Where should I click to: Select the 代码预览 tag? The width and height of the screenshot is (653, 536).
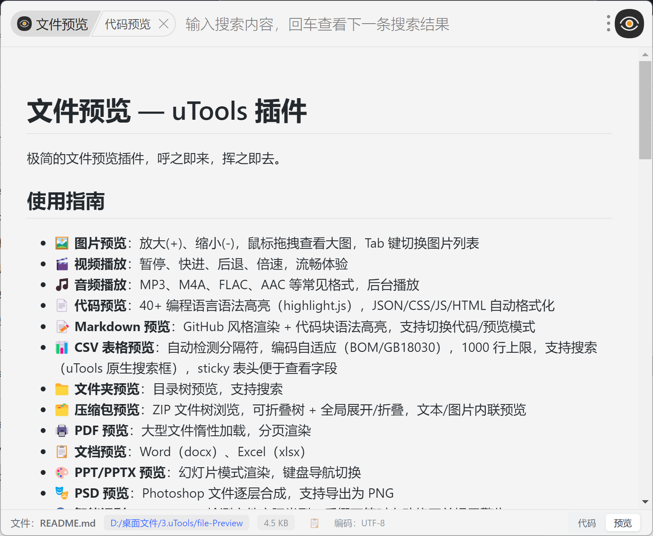pos(128,24)
